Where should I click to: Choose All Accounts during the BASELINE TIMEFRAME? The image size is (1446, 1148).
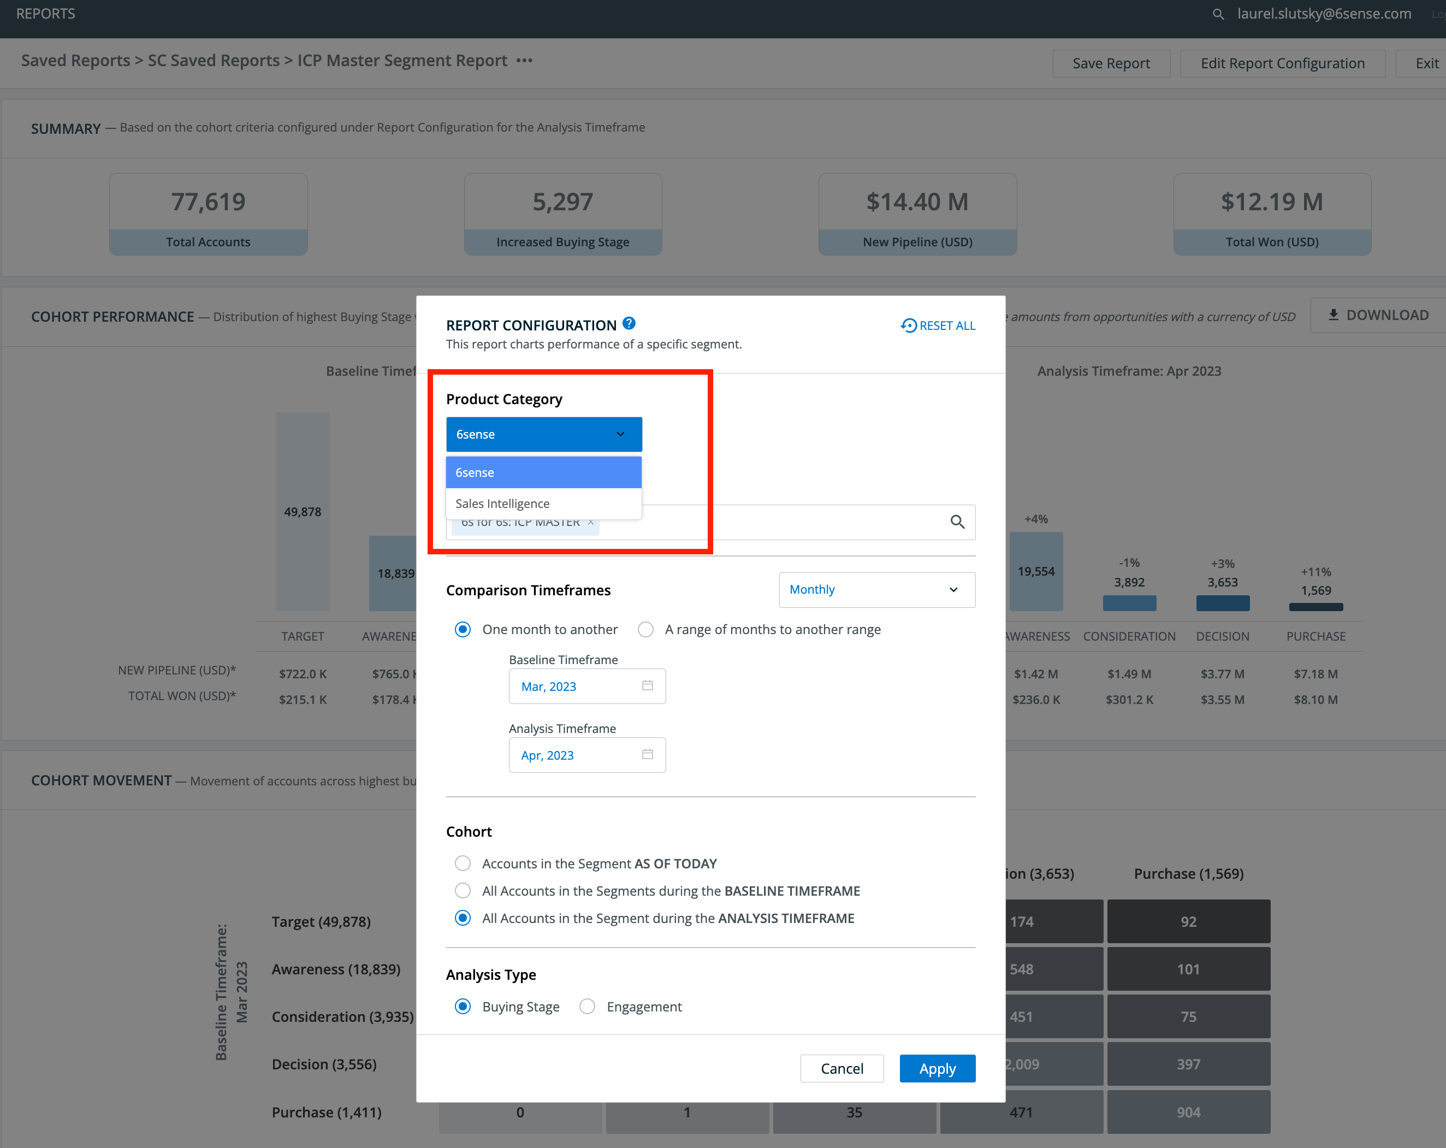[463, 890]
